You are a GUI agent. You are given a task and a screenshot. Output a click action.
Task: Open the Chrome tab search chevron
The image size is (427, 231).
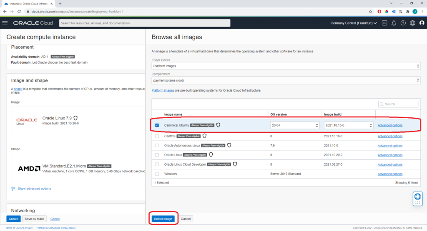(391, 3)
